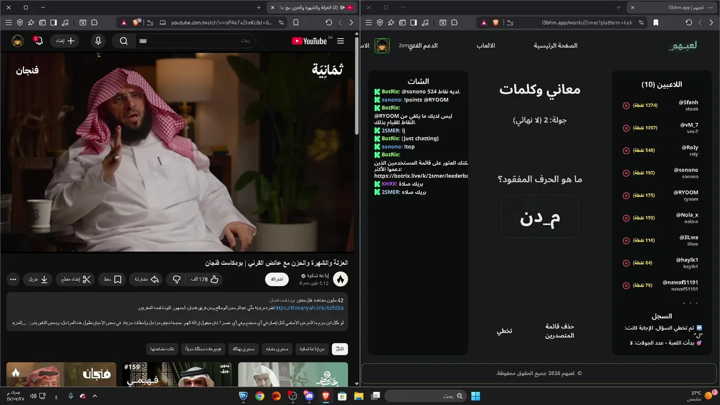Click the لعبهم site logo
This screenshot has width=720, height=405.
click(683, 46)
